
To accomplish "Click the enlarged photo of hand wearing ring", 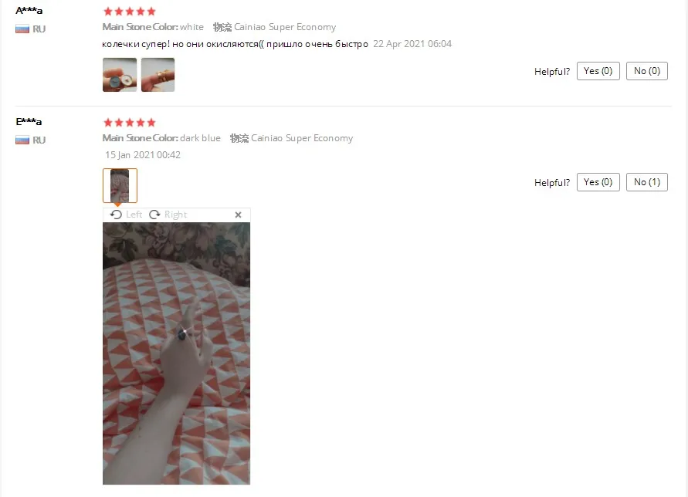I will tap(176, 353).
